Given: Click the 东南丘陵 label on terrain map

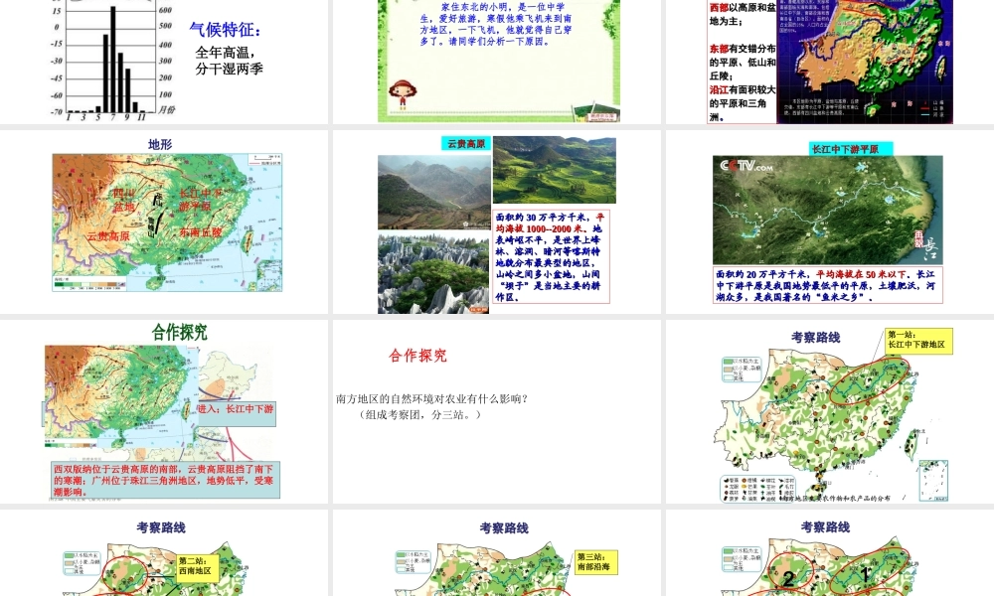Looking at the screenshot, I should [201, 232].
